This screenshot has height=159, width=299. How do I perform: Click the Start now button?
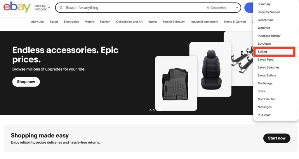click(277, 138)
